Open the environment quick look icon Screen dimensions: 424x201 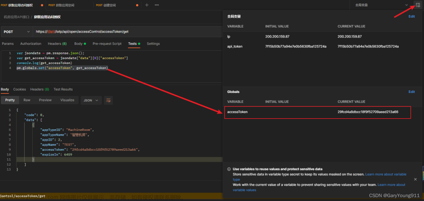pyautogui.click(x=418, y=5)
